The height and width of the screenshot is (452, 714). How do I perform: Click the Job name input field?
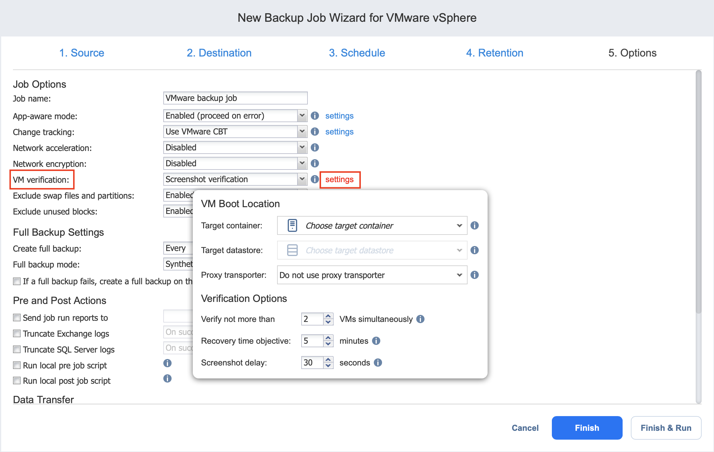point(235,98)
